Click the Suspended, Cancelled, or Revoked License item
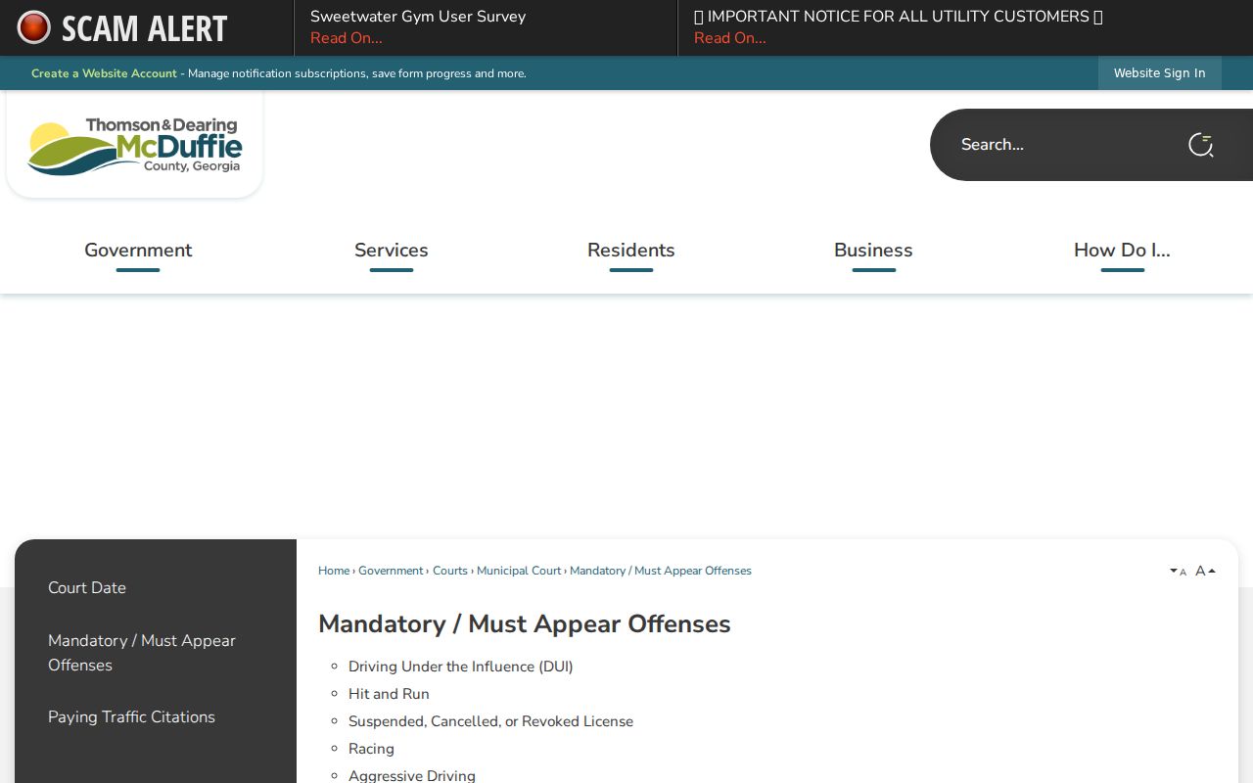Screen dimensions: 1253x783 [x=490, y=721]
